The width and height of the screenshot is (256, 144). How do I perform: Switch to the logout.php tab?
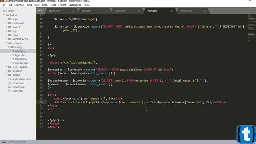coord(120,11)
